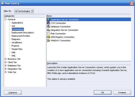Choose the Integration Server Connection item text

tap(64, 30)
